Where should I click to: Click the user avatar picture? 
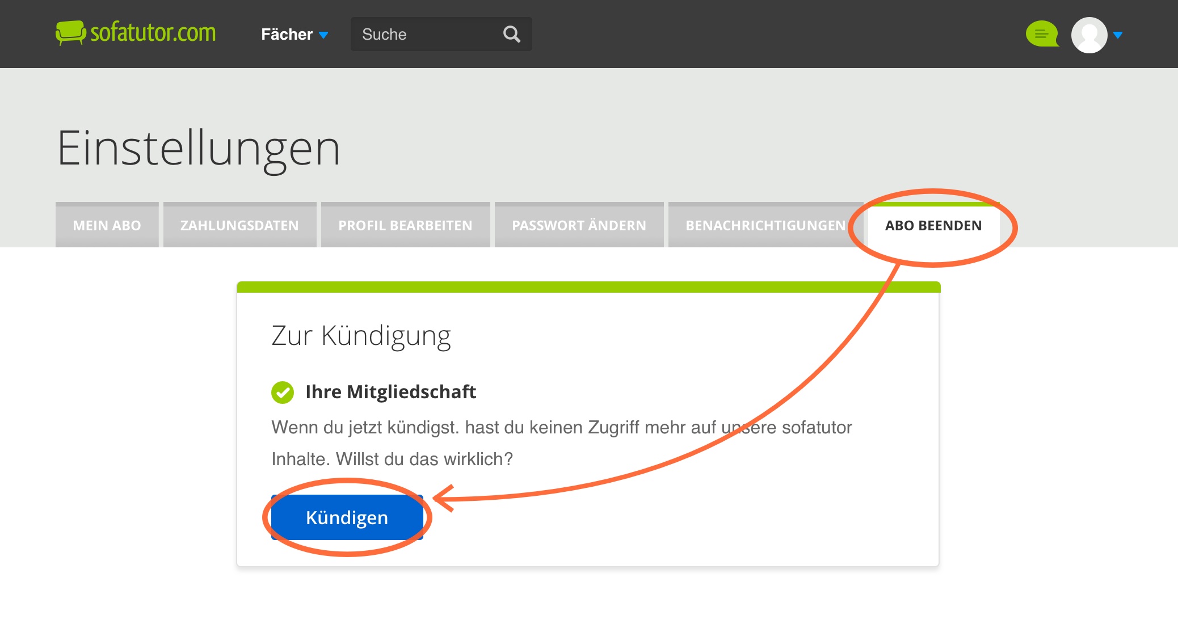pyautogui.click(x=1089, y=35)
